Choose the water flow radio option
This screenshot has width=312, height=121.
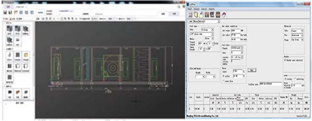(x=224, y=81)
